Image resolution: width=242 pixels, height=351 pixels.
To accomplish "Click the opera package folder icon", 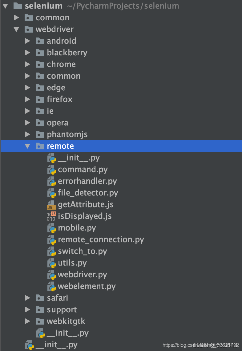I will 40,123.
